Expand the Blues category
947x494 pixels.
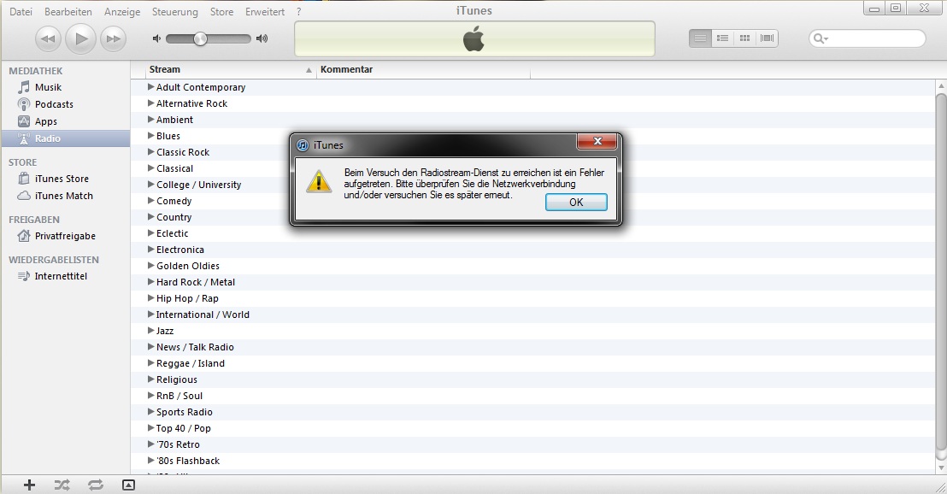151,136
